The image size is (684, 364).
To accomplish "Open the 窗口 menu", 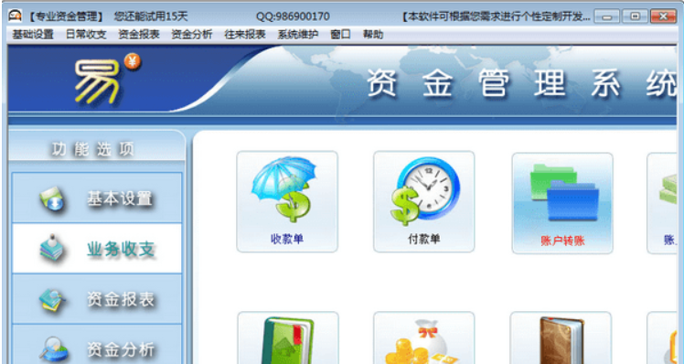I will coord(340,35).
